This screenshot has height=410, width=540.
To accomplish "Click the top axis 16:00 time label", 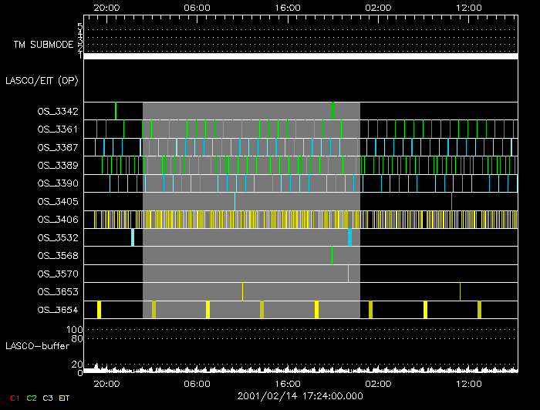I will [287, 6].
